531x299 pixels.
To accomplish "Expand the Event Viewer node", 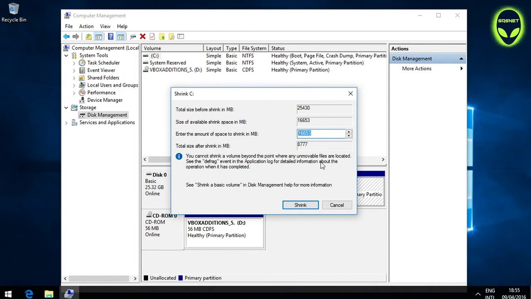I will 74,71.
